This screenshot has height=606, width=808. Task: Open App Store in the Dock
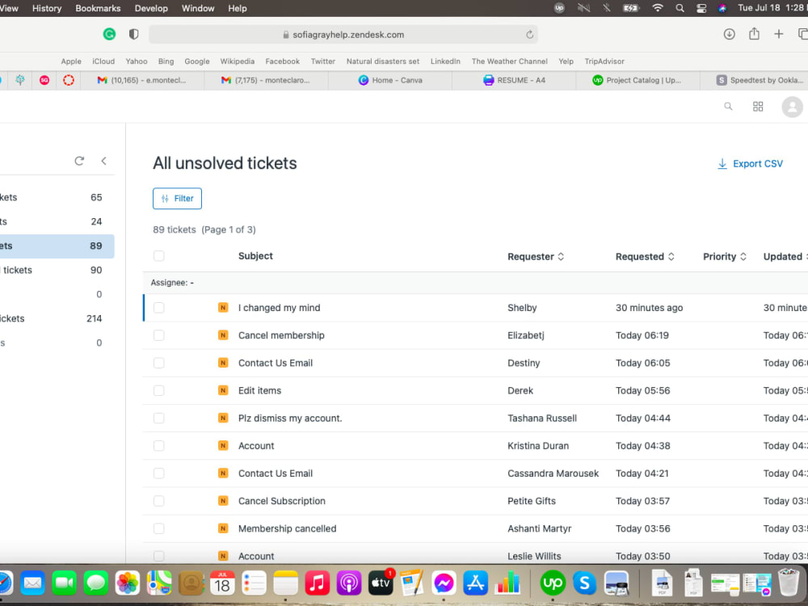(475, 583)
